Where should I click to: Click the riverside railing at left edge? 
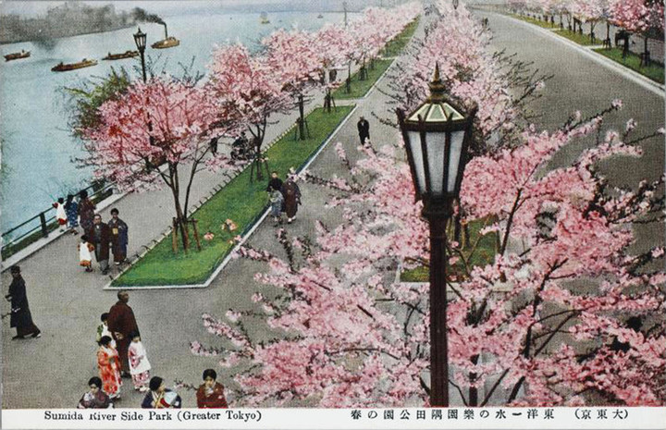click(37, 223)
